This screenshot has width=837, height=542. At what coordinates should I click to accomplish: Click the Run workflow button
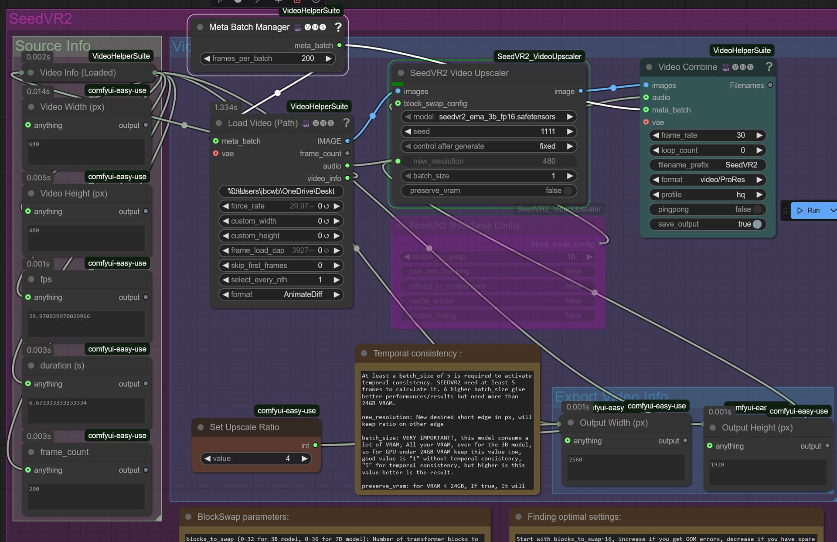[x=809, y=210]
